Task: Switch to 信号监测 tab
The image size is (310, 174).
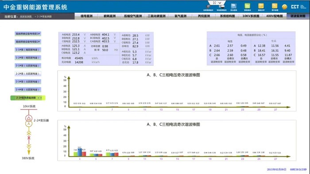Action: click(x=86, y=16)
